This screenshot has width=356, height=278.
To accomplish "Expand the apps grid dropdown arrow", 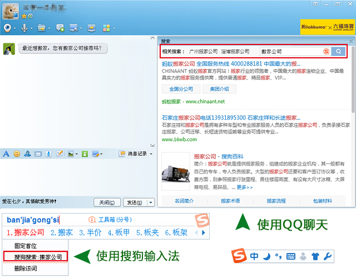I will tap(114, 28).
